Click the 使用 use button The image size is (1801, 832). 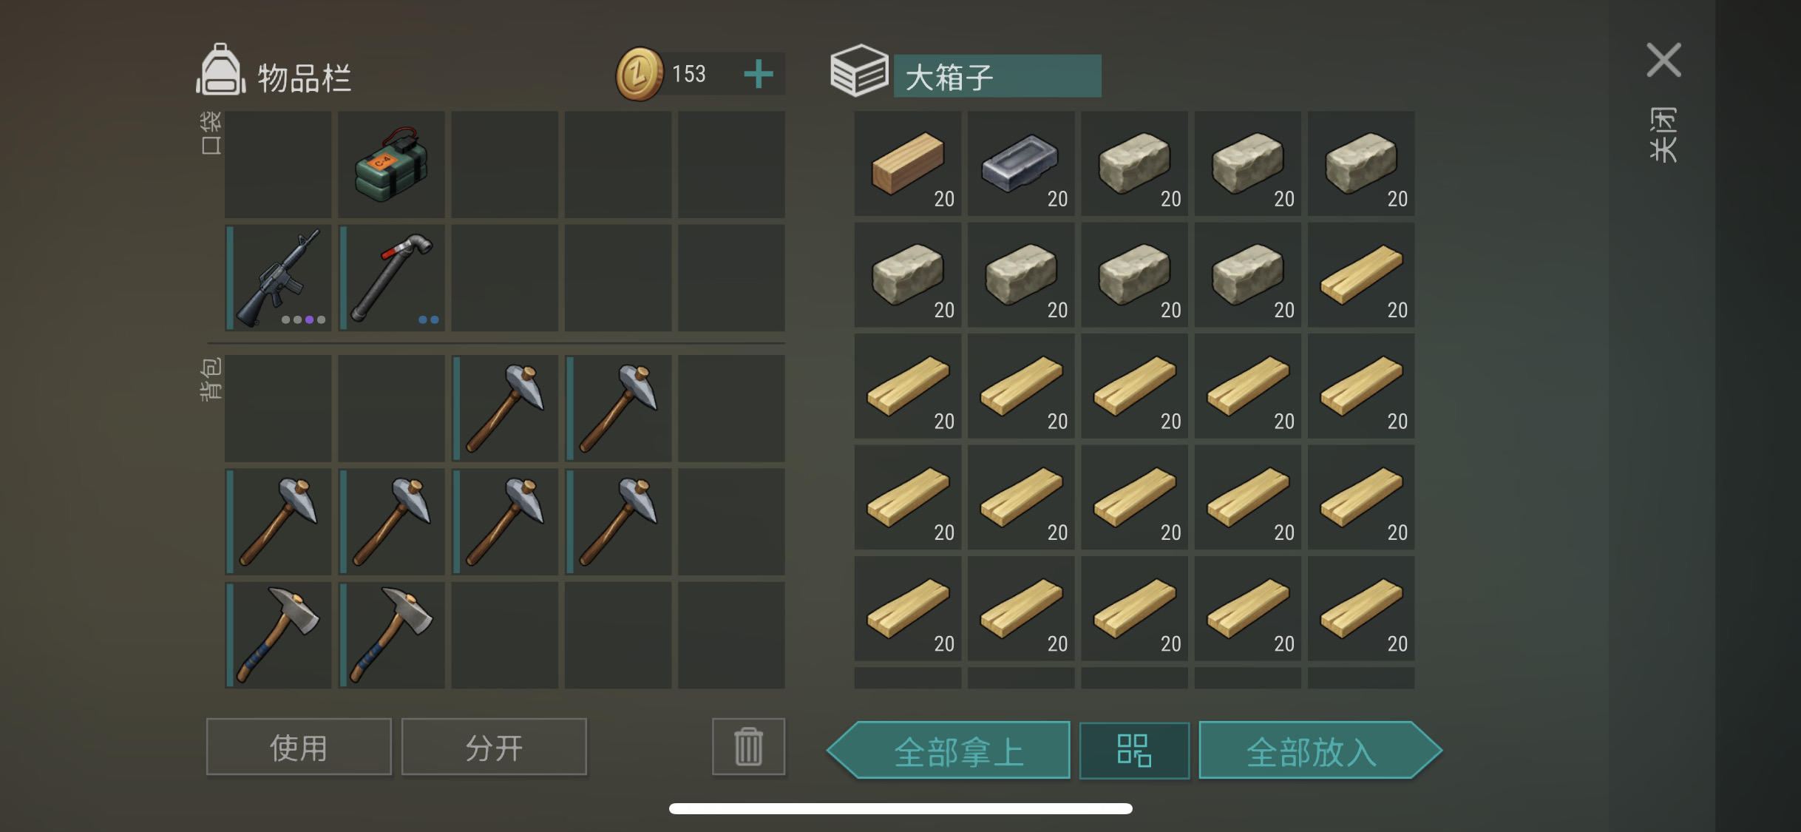pyautogui.click(x=299, y=747)
